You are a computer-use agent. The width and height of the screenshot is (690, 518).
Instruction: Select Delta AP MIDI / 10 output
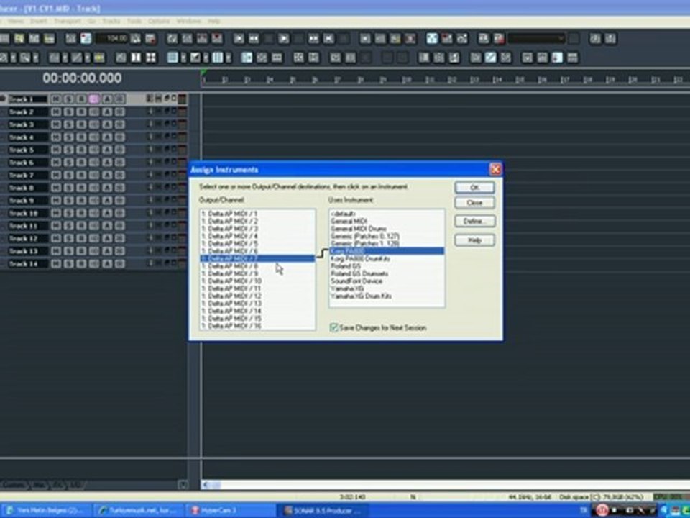[x=257, y=281]
